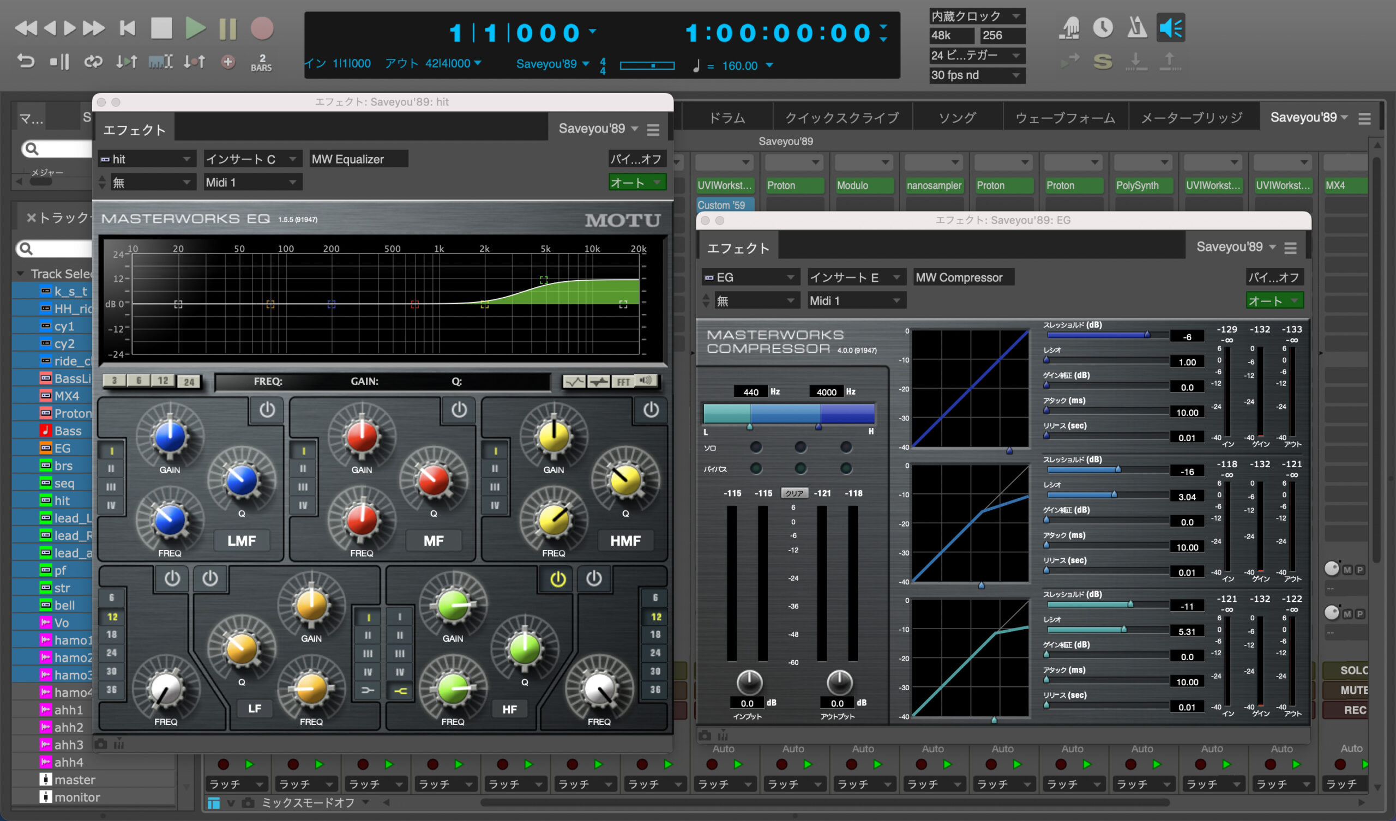This screenshot has width=1396, height=821.
Task: Toggle the LF band power button
Action: coord(210,579)
